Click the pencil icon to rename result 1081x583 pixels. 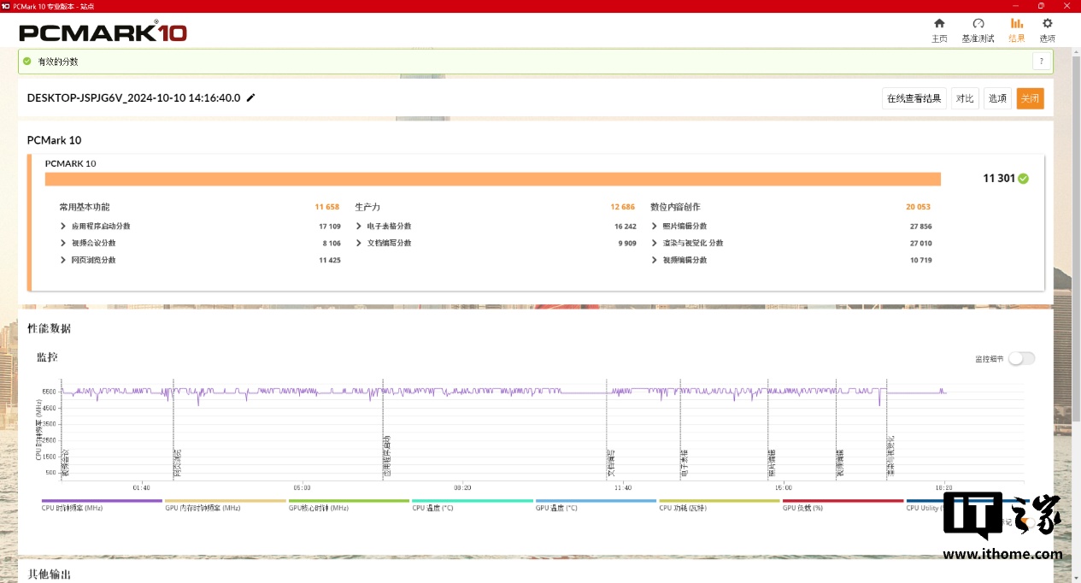pos(250,98)
